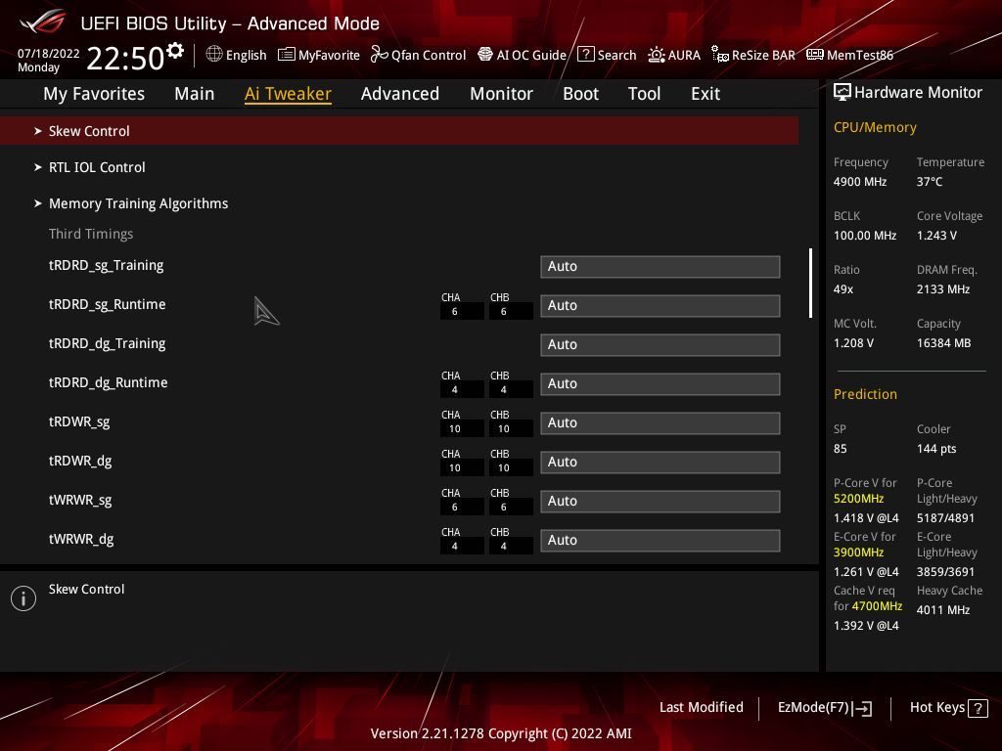Click the 16384 MB capacity value
The image size is (1002, 751).
944,343
